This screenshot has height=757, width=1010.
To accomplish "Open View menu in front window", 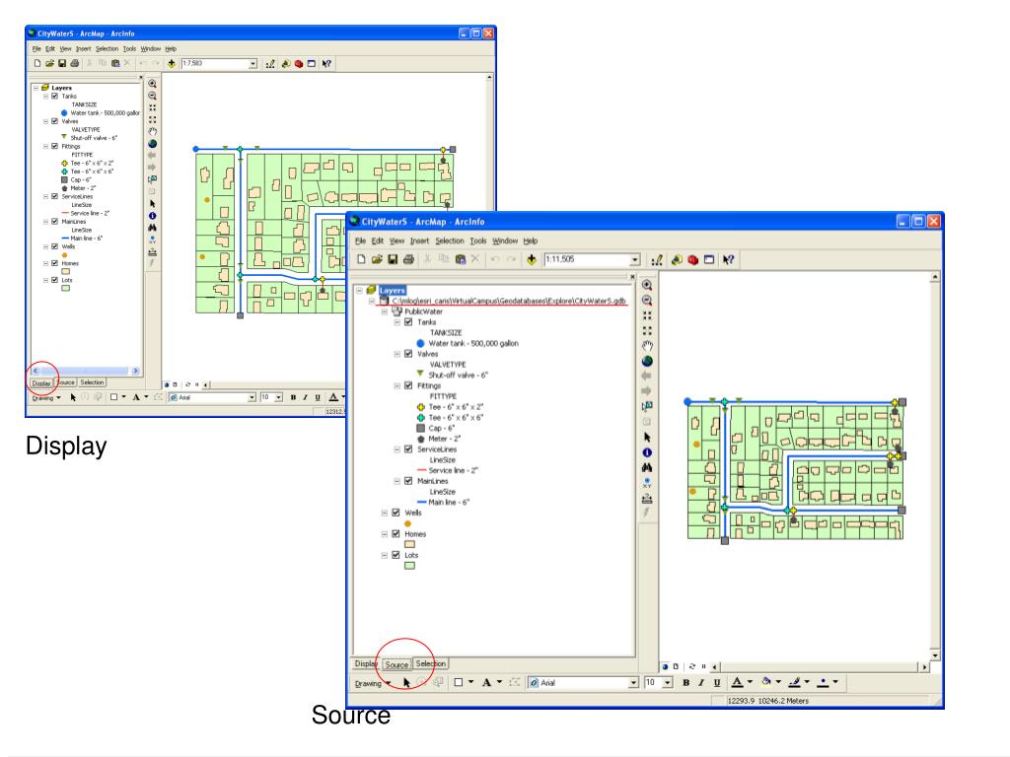I will (x=397, y=241).
